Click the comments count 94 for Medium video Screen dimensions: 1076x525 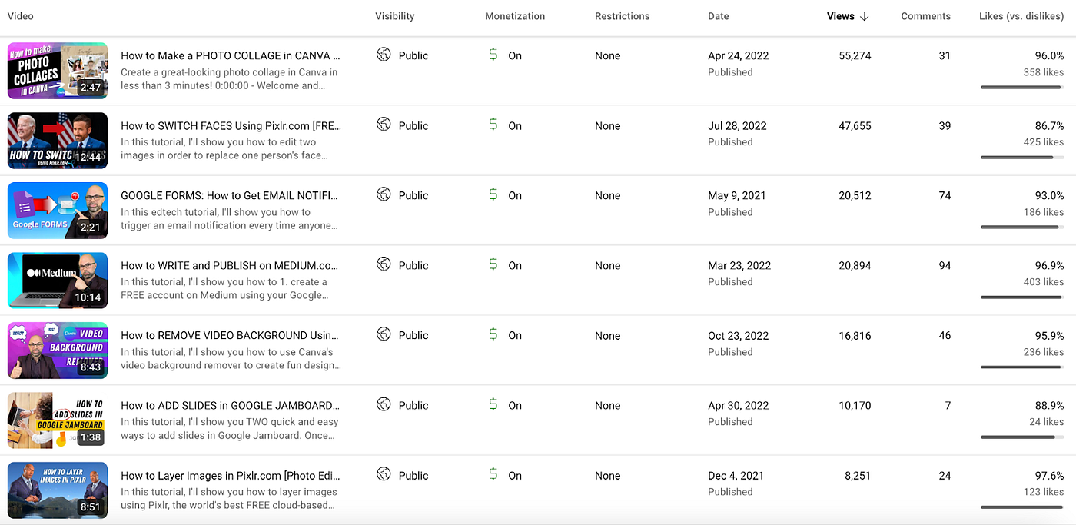[x=945, y=265]
